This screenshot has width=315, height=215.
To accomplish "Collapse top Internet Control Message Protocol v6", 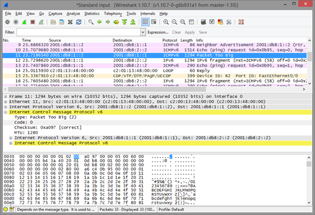I will tap(6, 112).
